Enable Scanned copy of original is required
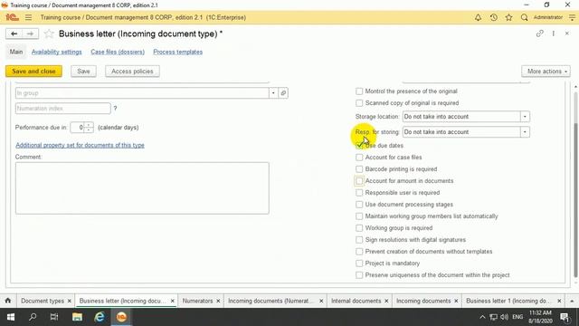 point(359,103)
